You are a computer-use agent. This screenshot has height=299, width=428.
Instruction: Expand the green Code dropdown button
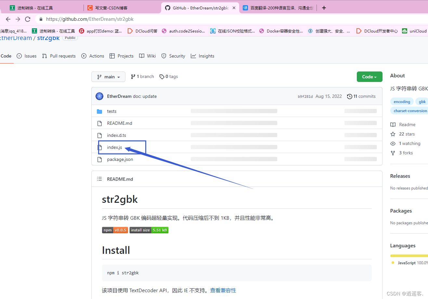coord(370,77)
